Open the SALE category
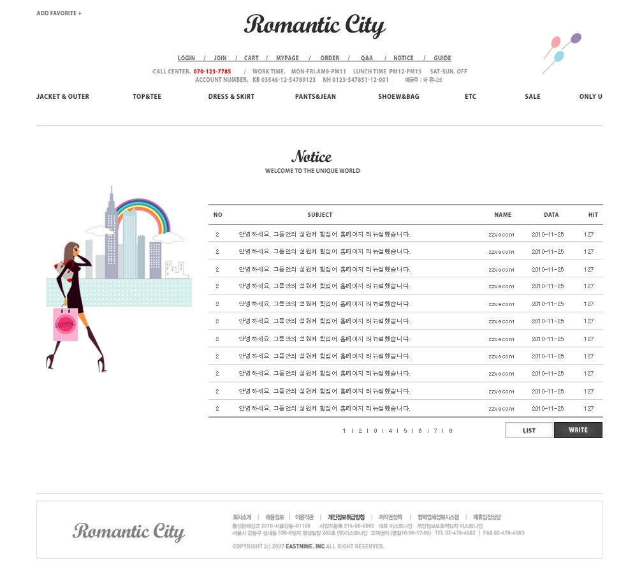This screenshot has width=642, height=572. 532,97
